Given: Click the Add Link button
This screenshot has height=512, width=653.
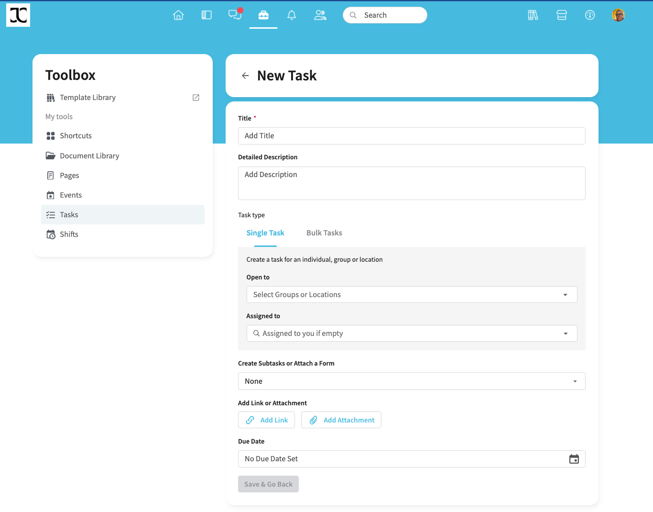Looking at the screenshot, I should (267, 420).
